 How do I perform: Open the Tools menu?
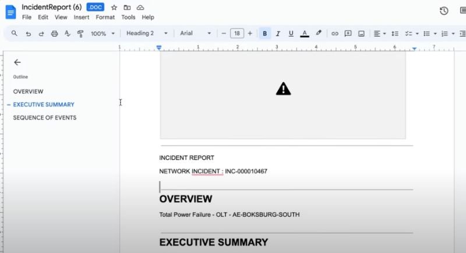pyautogui.click(x=128, y=17)
